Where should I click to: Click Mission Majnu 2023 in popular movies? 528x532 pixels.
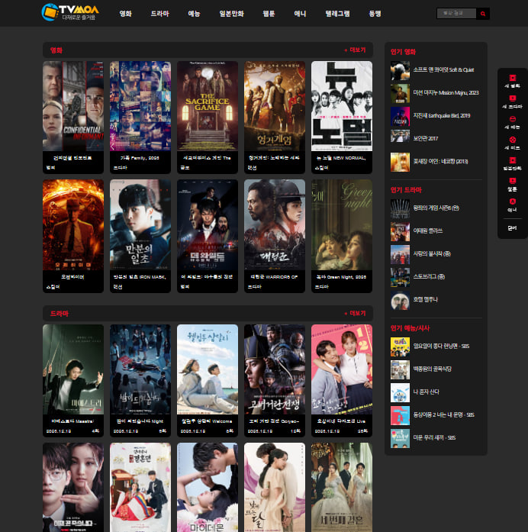point(446,92)
